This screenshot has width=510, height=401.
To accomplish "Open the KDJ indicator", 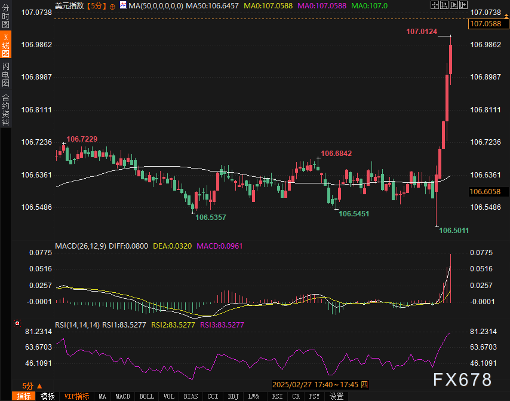I will point(233,396).
